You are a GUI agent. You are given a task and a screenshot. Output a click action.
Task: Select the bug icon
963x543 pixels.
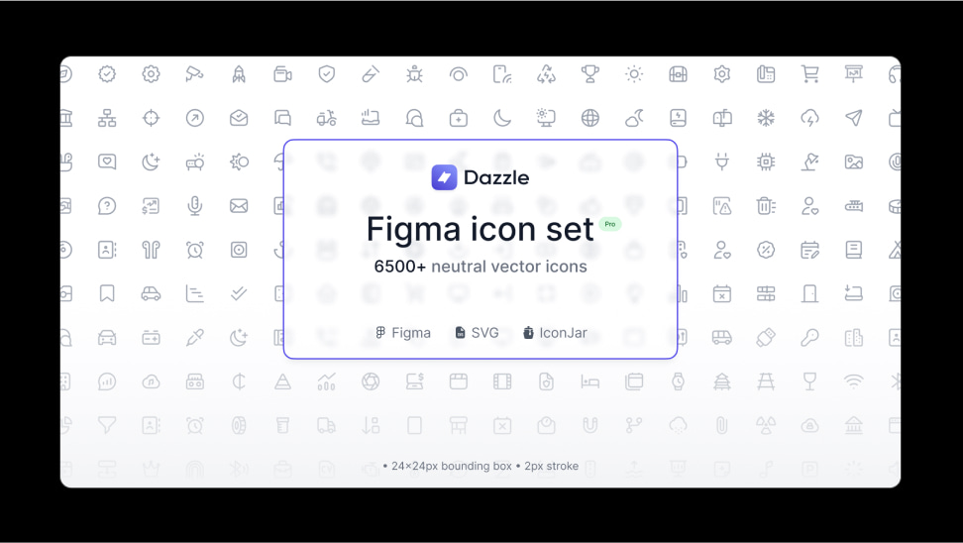414,74
